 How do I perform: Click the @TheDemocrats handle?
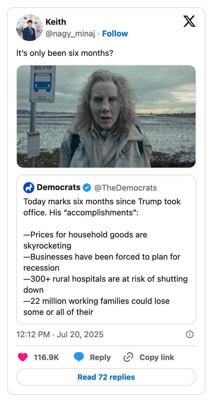(125, 188)
